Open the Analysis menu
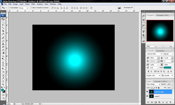This screenshot has height=105, width=175. click(40, 4)
